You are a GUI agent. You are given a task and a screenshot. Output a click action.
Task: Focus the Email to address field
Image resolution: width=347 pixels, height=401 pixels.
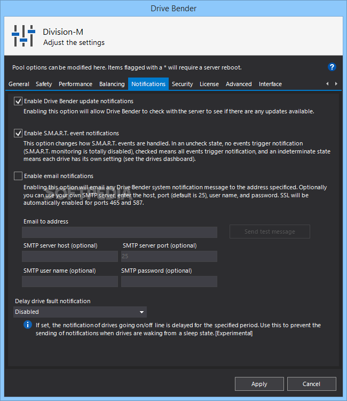point(120,232)
